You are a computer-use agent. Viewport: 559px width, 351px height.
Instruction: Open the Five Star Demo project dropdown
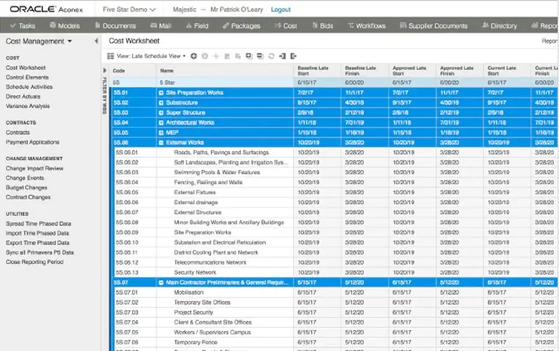[x=129, y=9]
